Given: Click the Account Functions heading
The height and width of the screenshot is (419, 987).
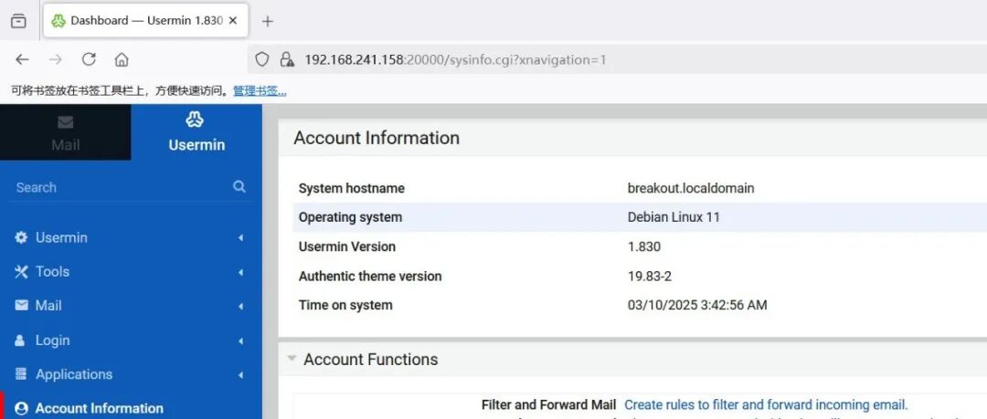Looking at the screenshot, I should coord(371,360).
